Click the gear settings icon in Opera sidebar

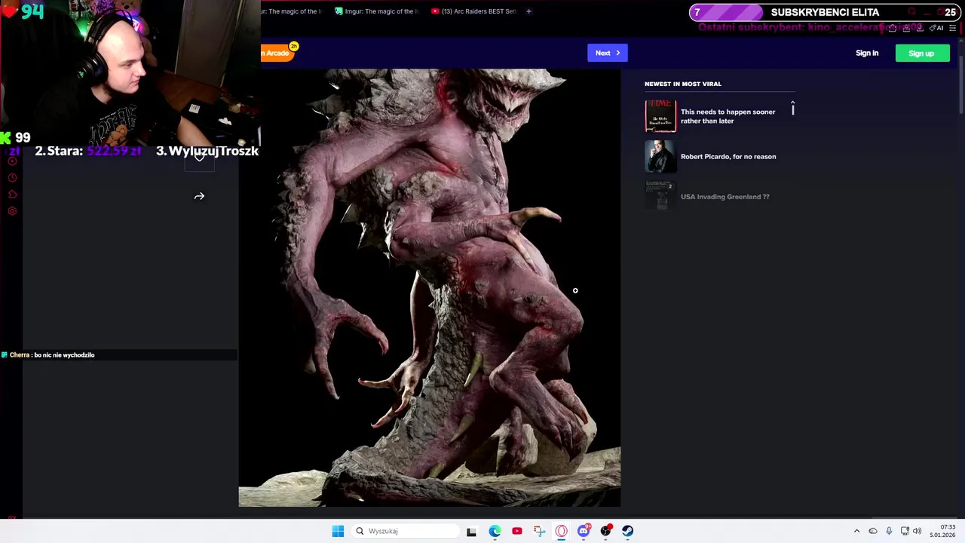click(x=12, y=211)
